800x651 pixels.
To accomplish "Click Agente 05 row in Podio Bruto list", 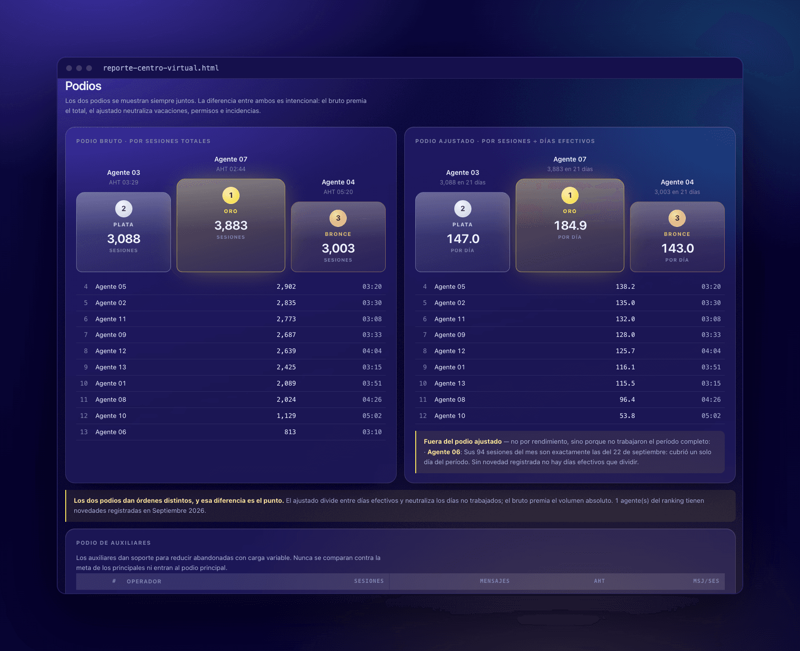I will [231, 287].
